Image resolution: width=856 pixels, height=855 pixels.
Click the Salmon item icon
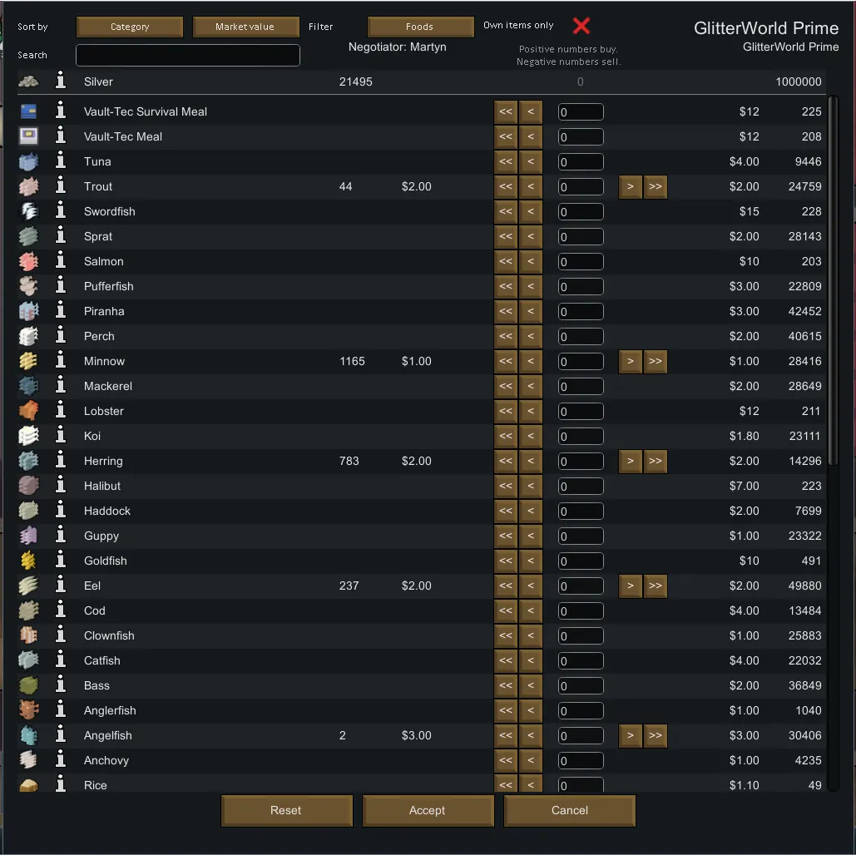(28, 261)
